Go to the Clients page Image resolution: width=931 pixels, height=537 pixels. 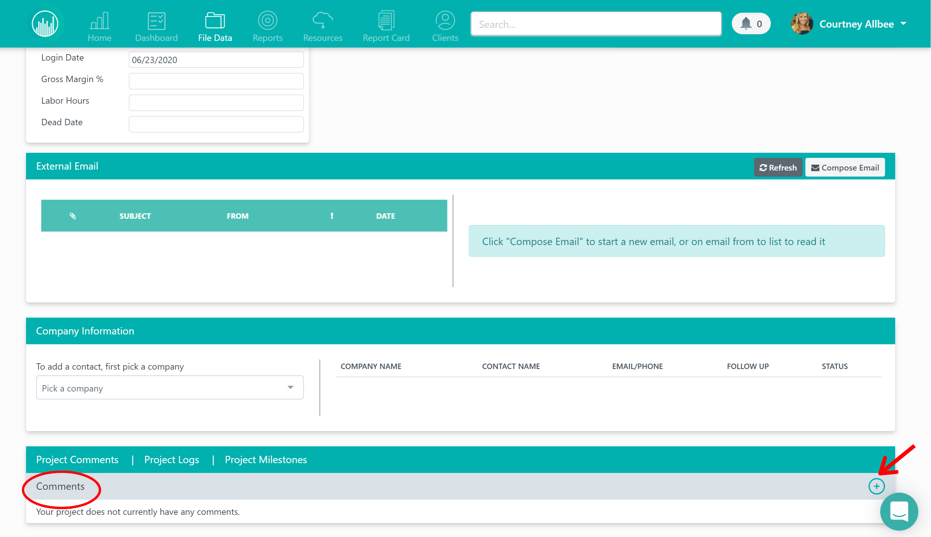coord(445,27)
